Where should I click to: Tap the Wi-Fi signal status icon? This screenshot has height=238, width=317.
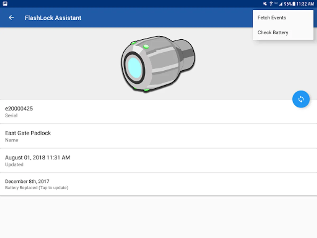(271, 4)
